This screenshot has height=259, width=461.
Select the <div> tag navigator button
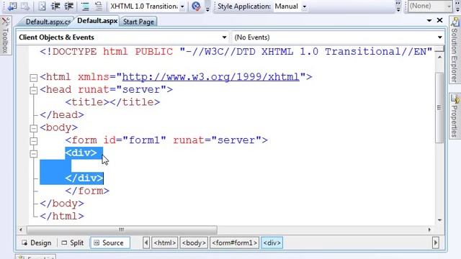pyautogui.click(x=272, y=243)
